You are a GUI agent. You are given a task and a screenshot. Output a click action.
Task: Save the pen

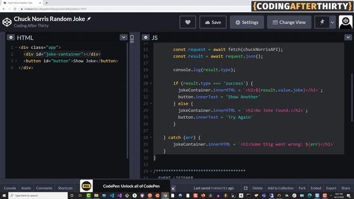[213, 22]
